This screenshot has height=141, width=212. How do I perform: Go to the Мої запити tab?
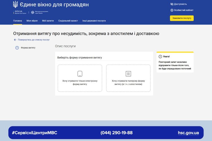point(48,21)
